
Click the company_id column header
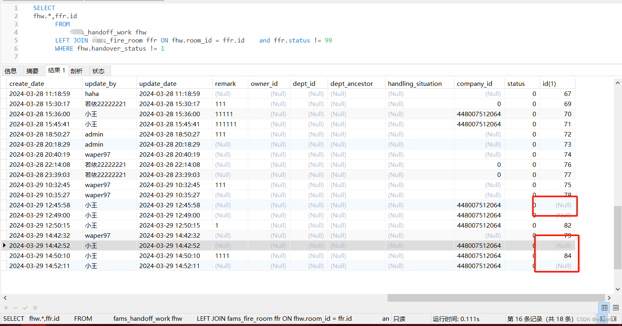(479, 83)
